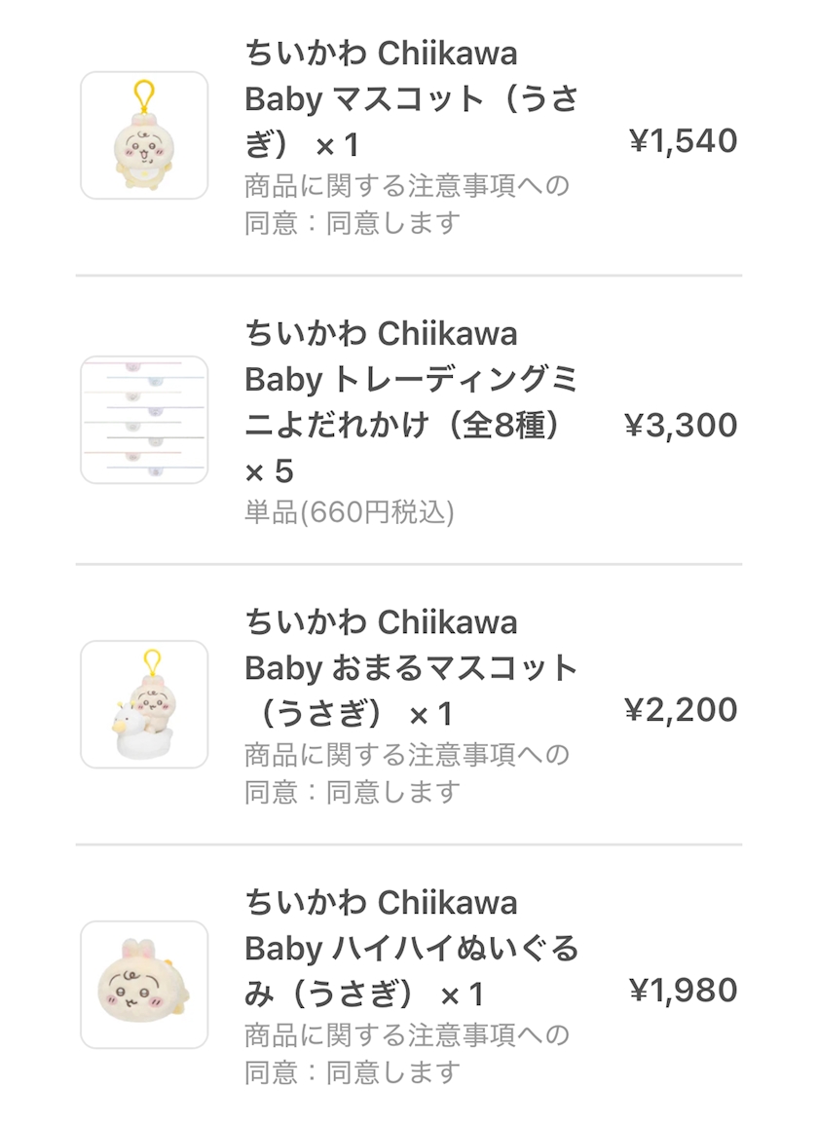Tap the 同意します note under ハイハイぬいぐるみ
This screenshot has width=818, height=1125.
pyautogui.click(x=406, y=1054)
